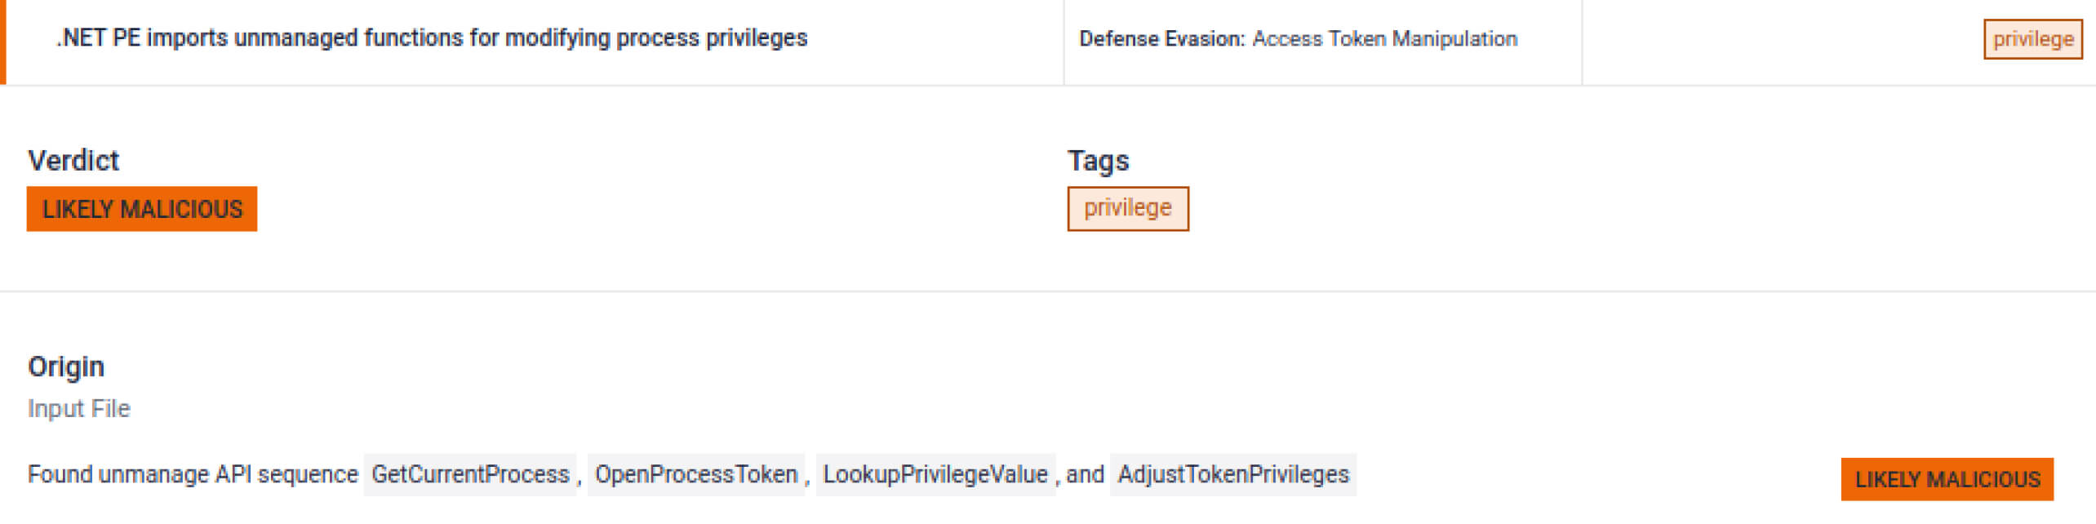Select the AdjustTokenPrivileges API chip

[x=1232, y=474]
